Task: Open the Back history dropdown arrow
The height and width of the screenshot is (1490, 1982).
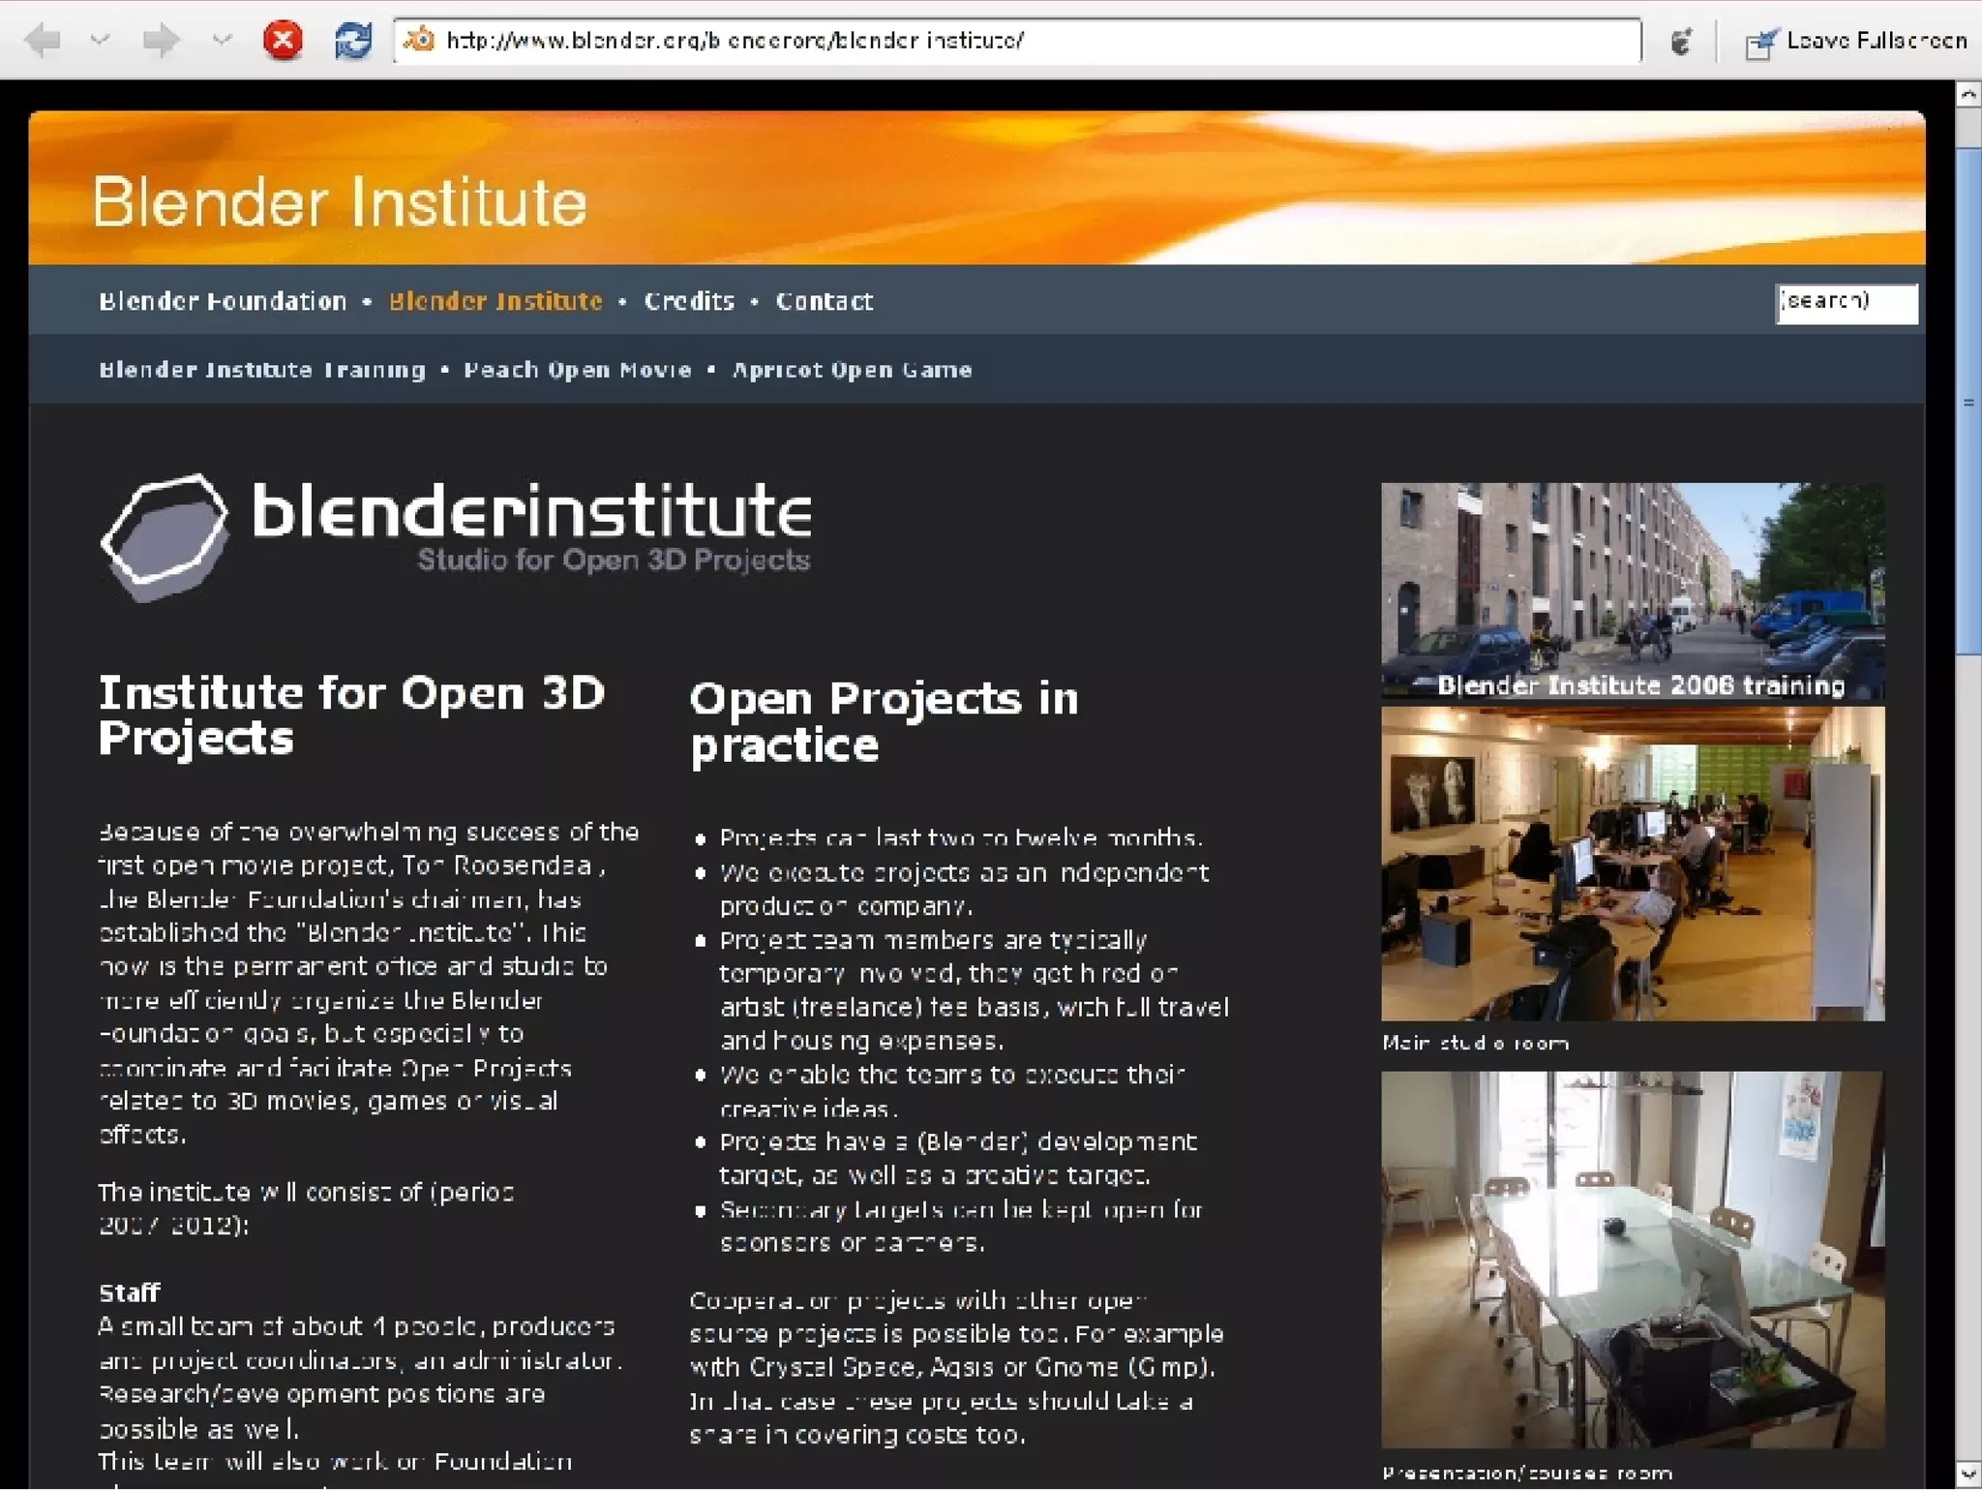Action: coord(100,41)
